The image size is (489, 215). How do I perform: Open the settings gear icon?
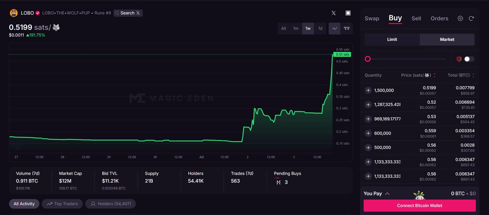(460, 18)
